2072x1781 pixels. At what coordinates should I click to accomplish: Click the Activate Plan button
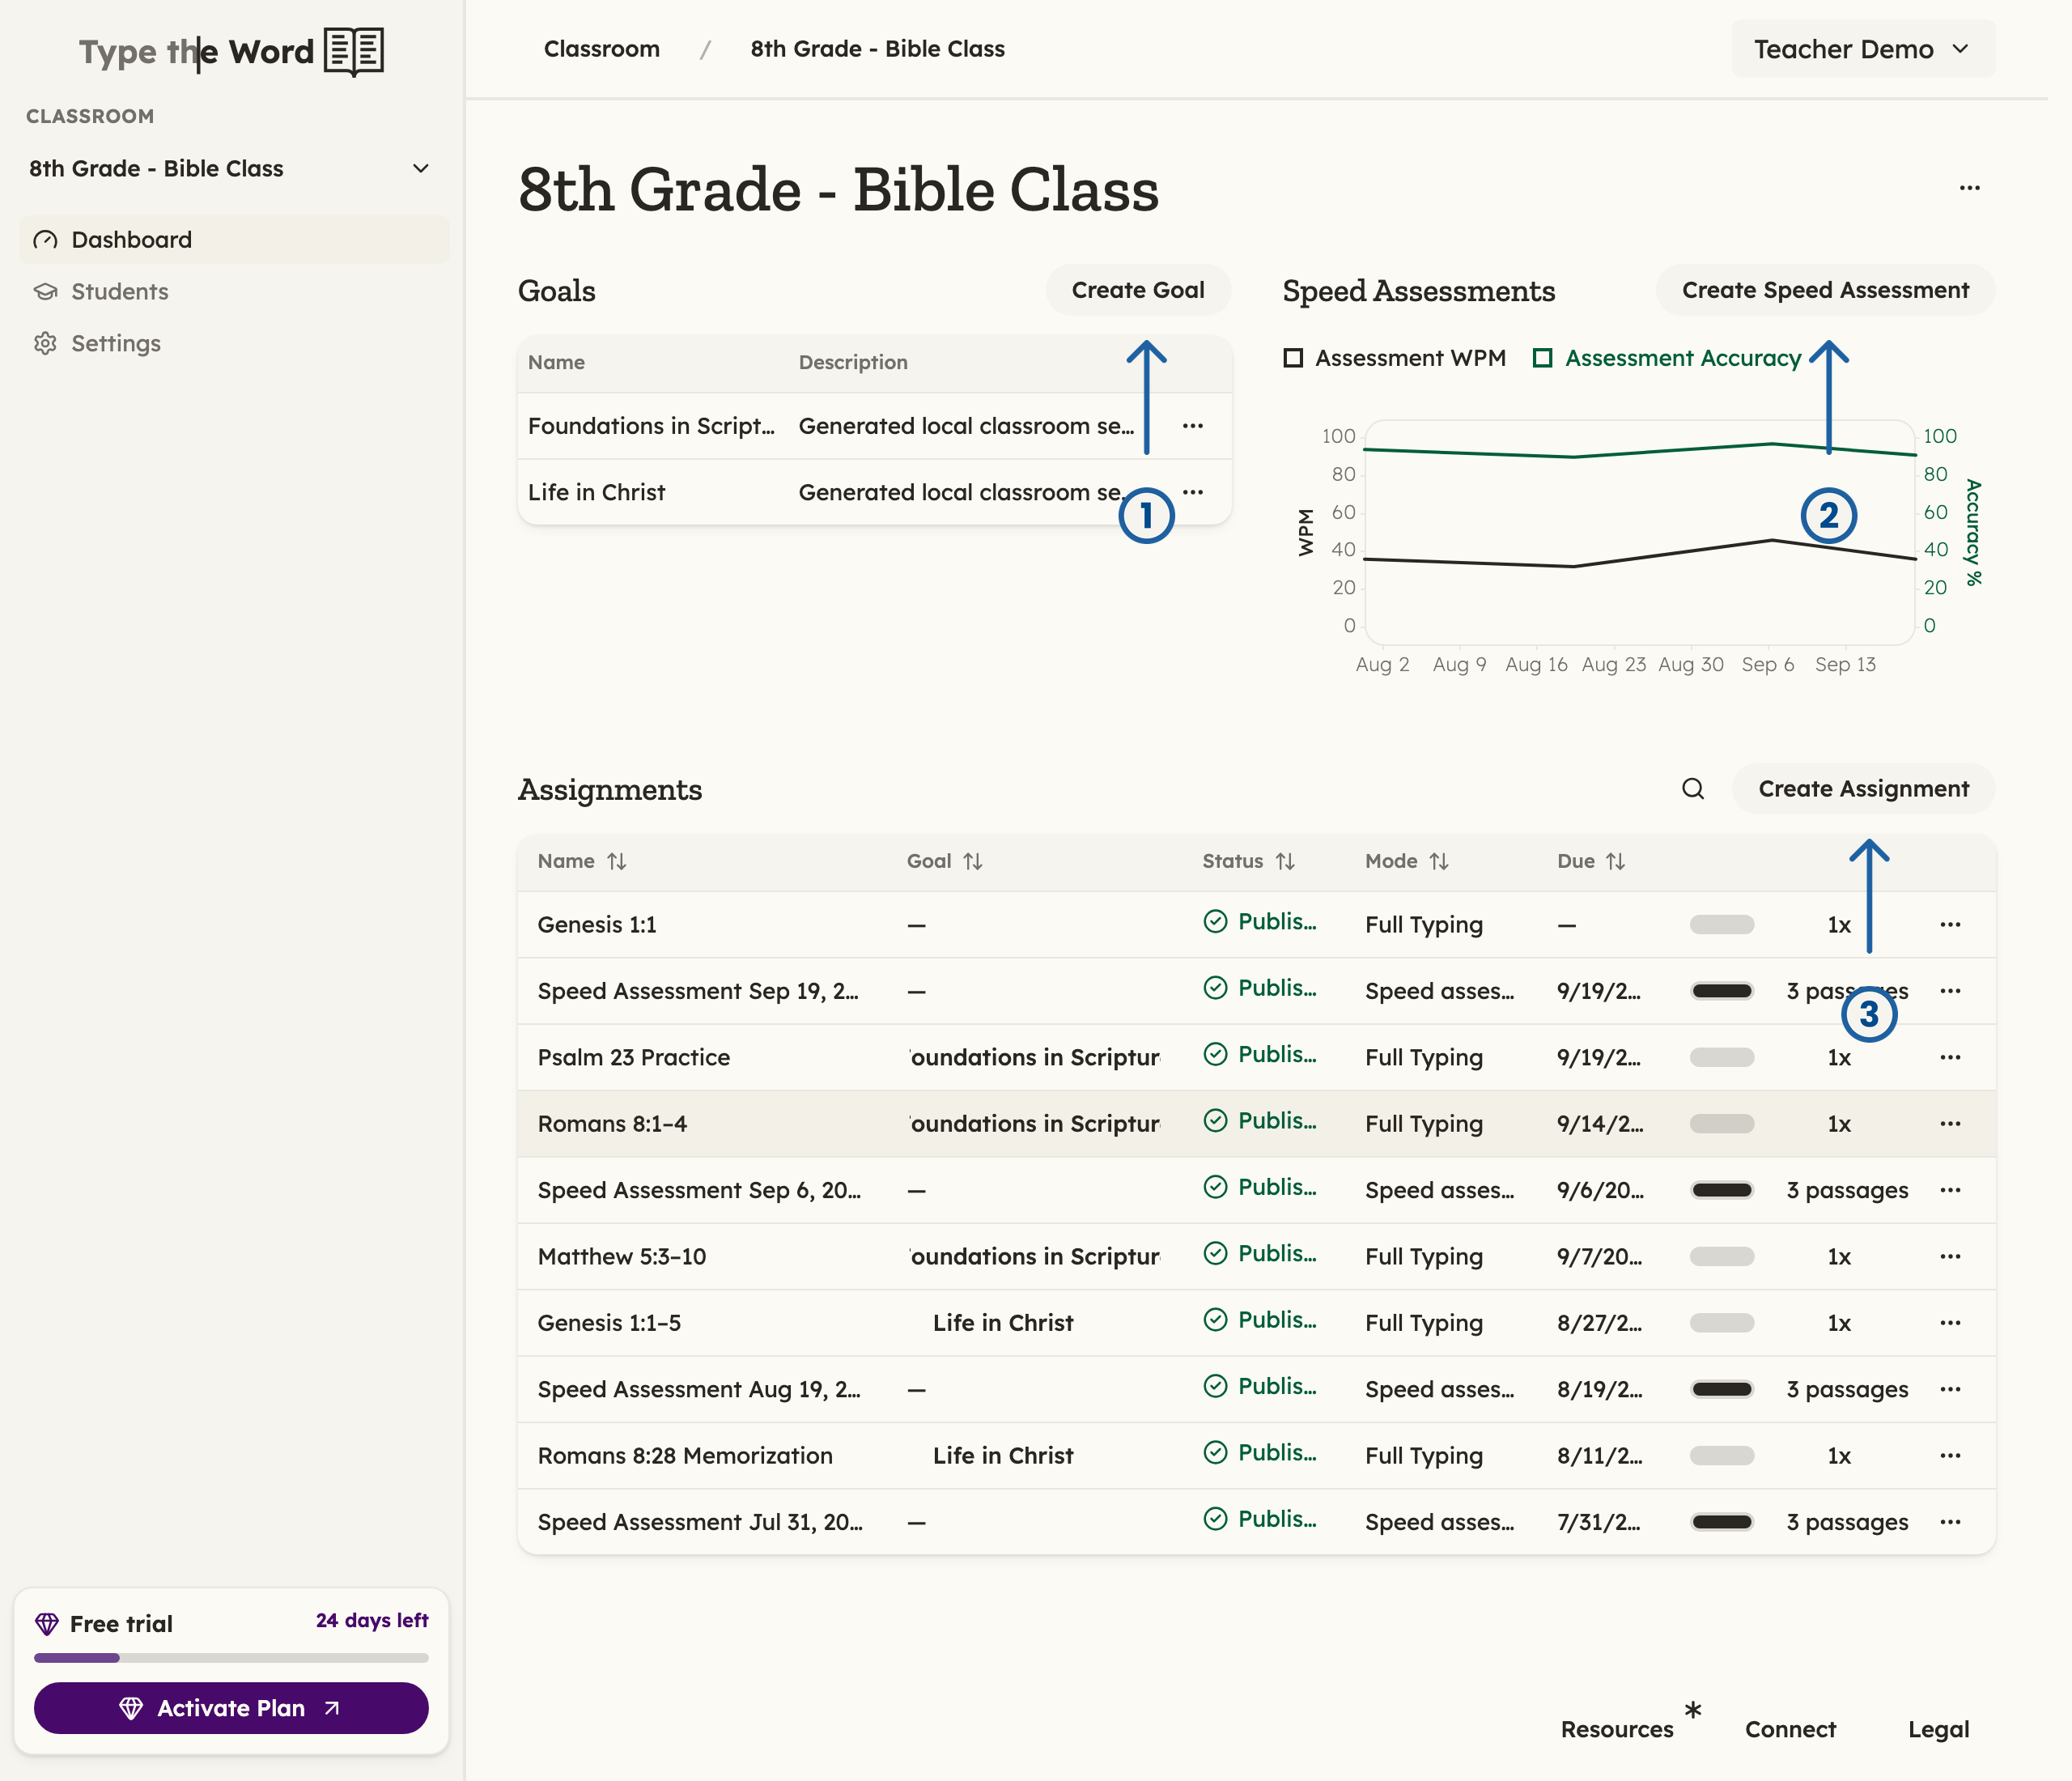coord(231,1708)
